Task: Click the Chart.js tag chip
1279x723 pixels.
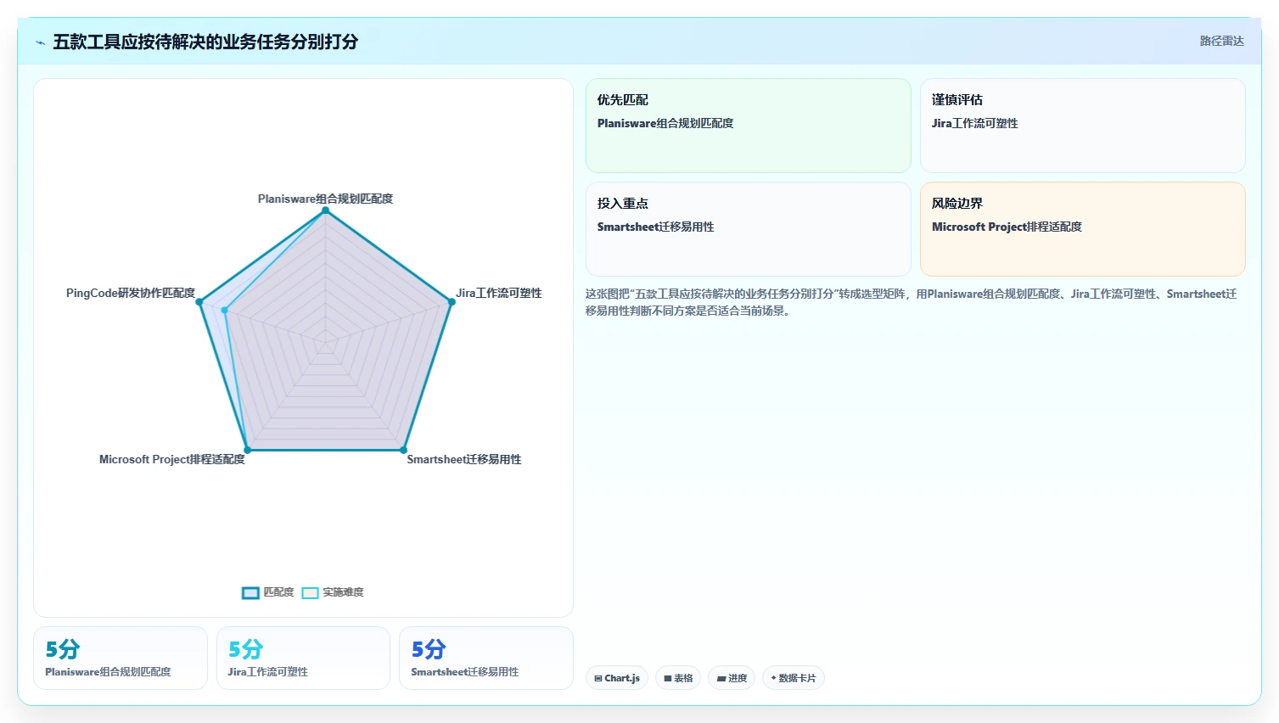Action: 617,678
